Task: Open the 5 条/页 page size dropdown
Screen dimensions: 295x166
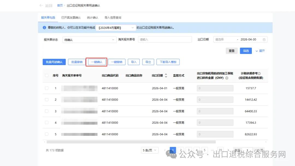Action: [x=150, y=150]
